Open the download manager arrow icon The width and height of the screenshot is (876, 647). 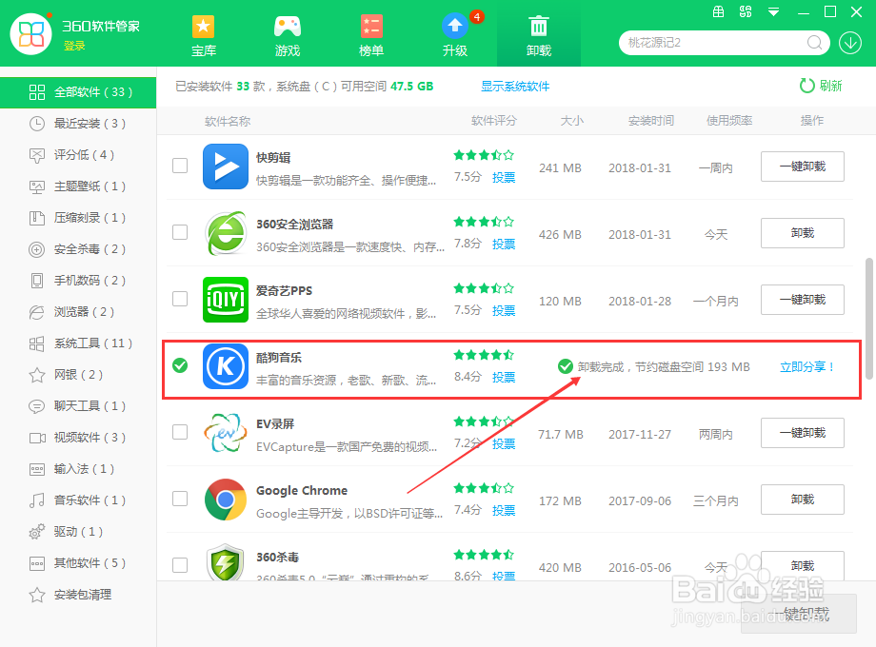pyautogui.click(x=849, y=43)
